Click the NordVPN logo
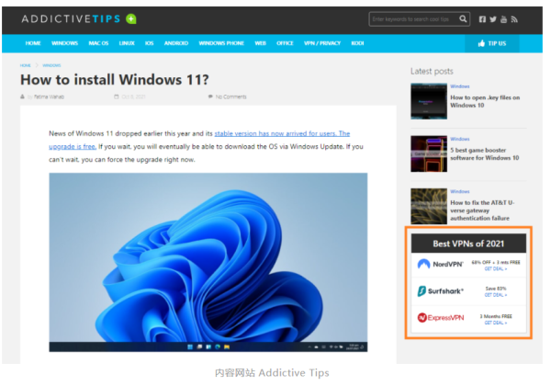 440,264
